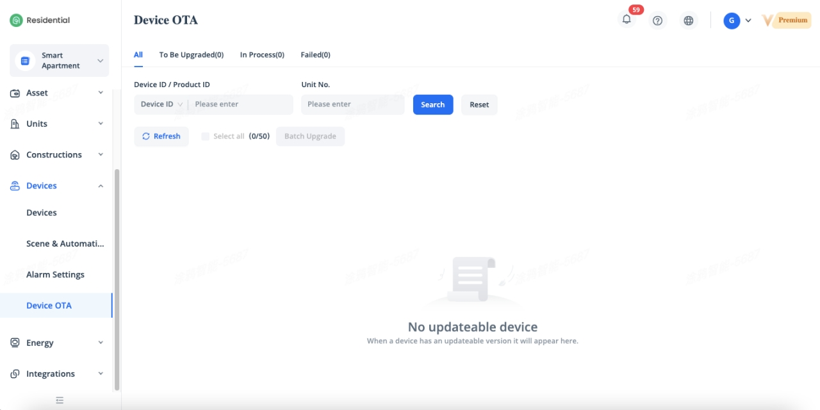
Task: Tick the Select all checkbox
Action: pos(205,136)
